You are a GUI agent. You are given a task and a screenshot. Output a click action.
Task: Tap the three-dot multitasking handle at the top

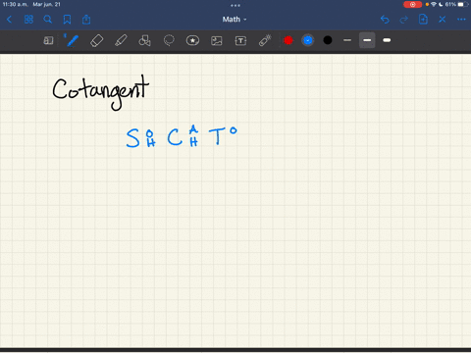tap(235, 5)
